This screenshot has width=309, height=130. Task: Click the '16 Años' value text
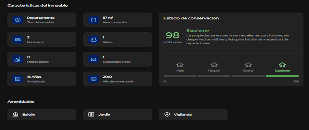click(x=34, y=77)
